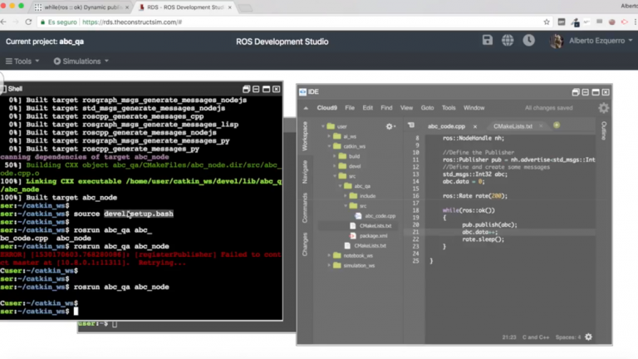
Task: Bookmark page with the star icon
Action: [547, 22]
